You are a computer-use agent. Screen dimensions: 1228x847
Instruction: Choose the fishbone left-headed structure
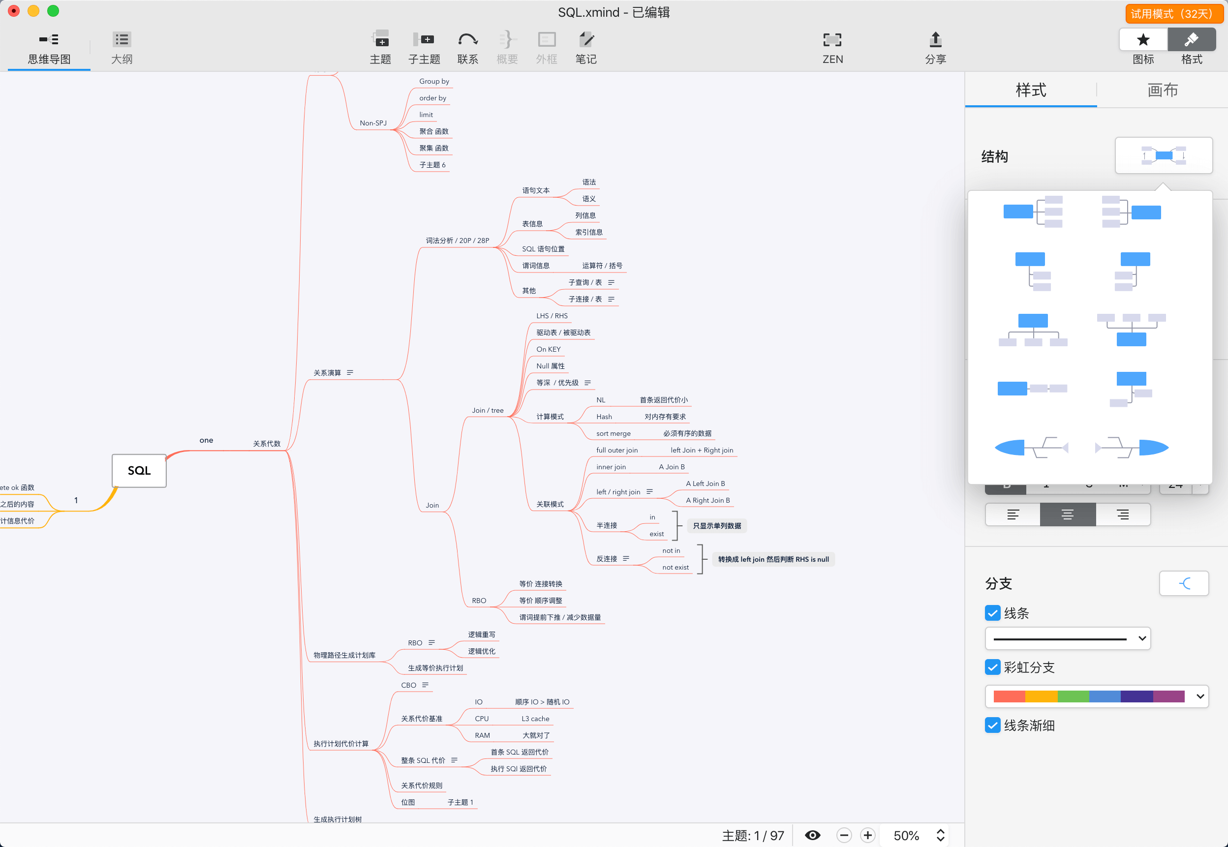coord(1032,448)
